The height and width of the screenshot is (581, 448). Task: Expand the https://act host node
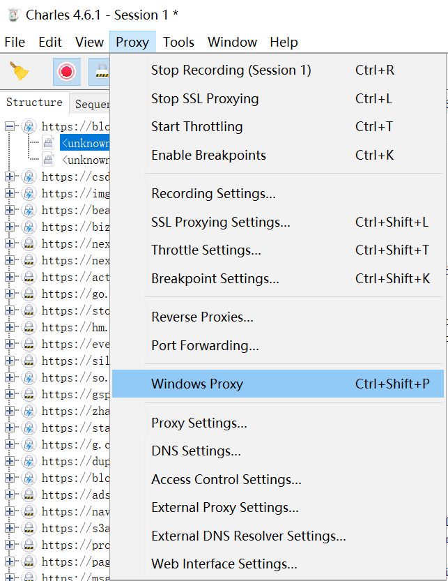point(10,277)
